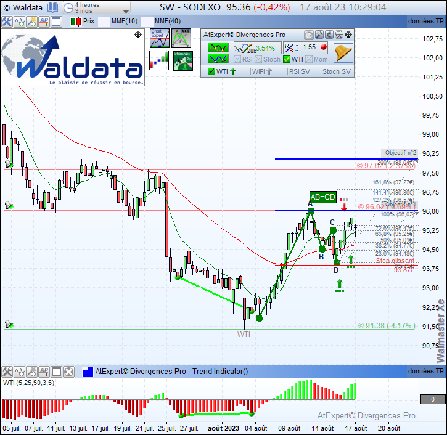The width and height of the screenshot is (447, 435).
Task: Open Trend Indicator panel settings tools icon
Action: [7, 372]
